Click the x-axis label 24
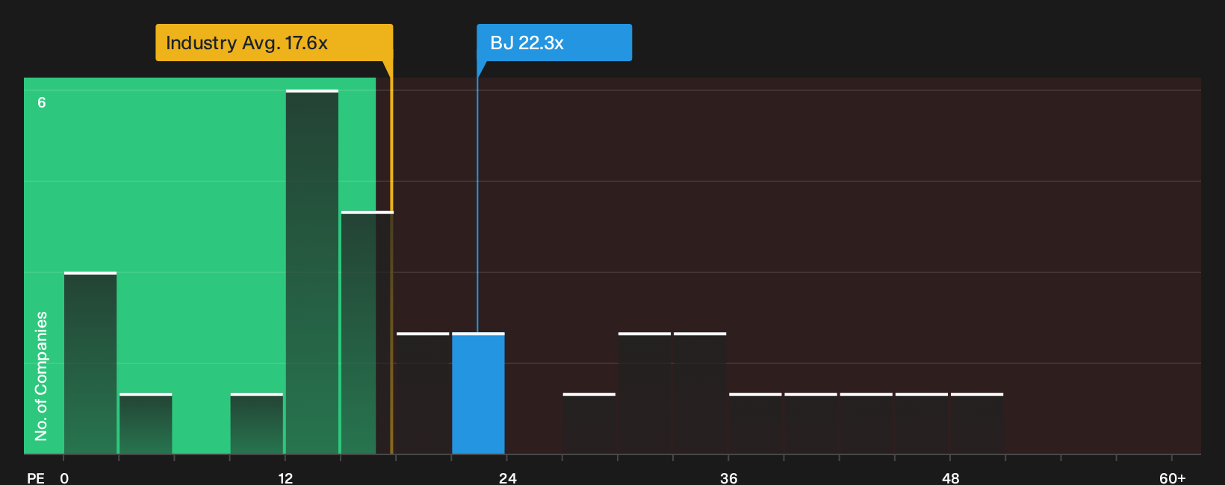The height and width of the screenshot is (485, 1225). tap(508, 478)
